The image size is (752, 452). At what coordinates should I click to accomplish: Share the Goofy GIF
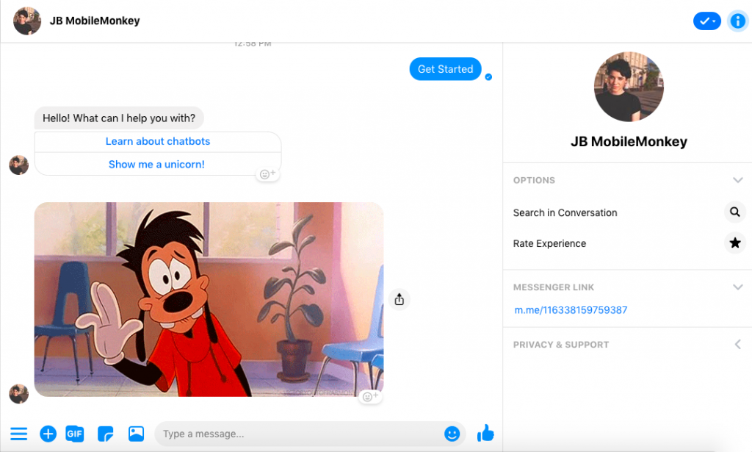399,299
